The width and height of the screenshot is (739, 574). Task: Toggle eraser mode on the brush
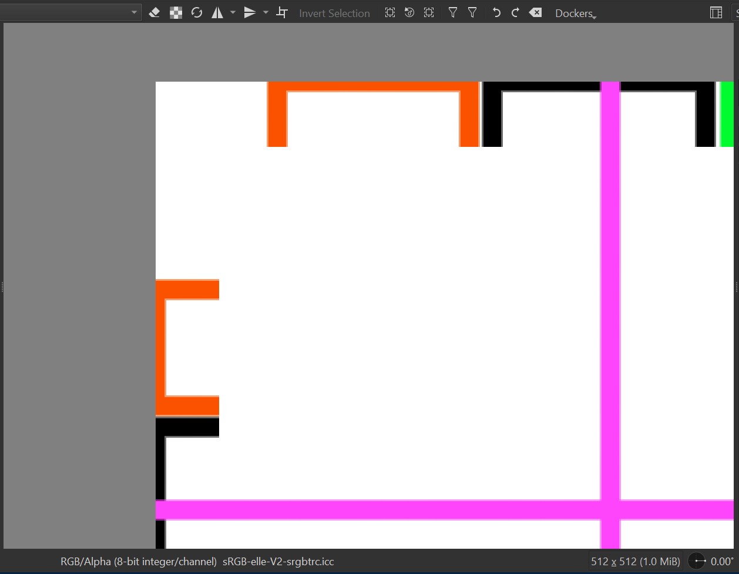[x=154, y=13]
